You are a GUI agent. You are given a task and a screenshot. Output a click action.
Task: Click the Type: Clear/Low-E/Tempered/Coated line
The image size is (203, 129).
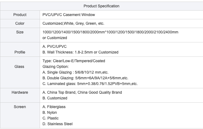pos(74,61)
